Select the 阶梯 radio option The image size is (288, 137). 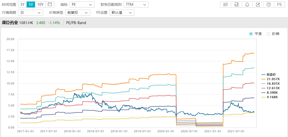pos(268,34)
